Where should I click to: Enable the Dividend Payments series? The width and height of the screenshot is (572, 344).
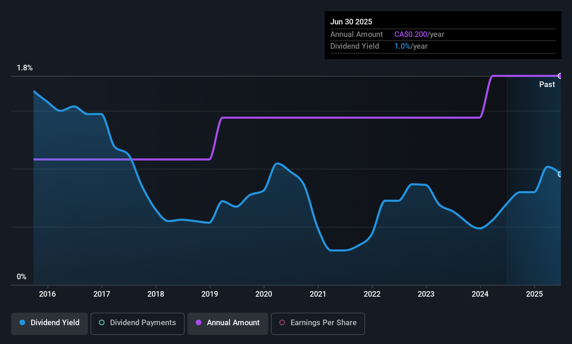[x=137, y=323]
